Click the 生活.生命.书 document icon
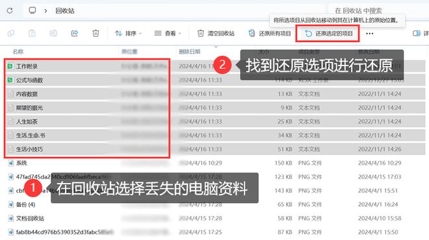 10,136
